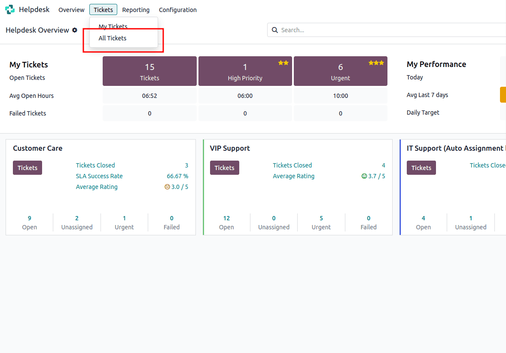Open the 9 Open tickets for Customer Care
Viewport: 506px width, 353px height.
tap(29, 222)
